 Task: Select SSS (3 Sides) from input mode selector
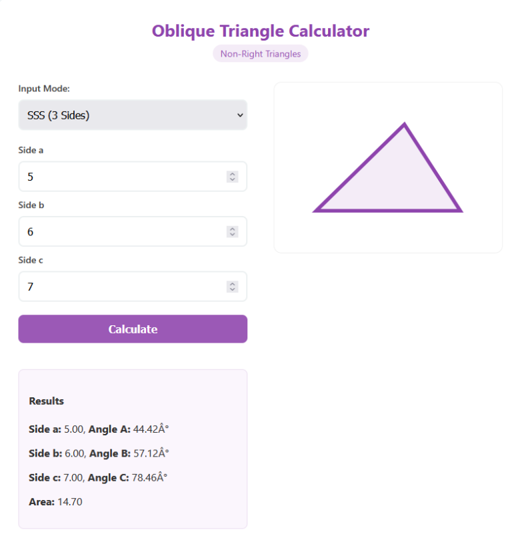click(x=133, y=115)
